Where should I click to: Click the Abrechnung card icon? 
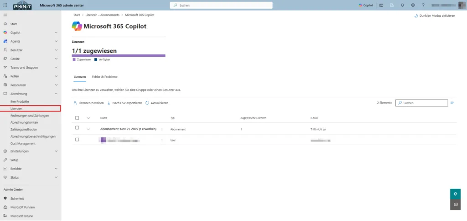point(5,94)
